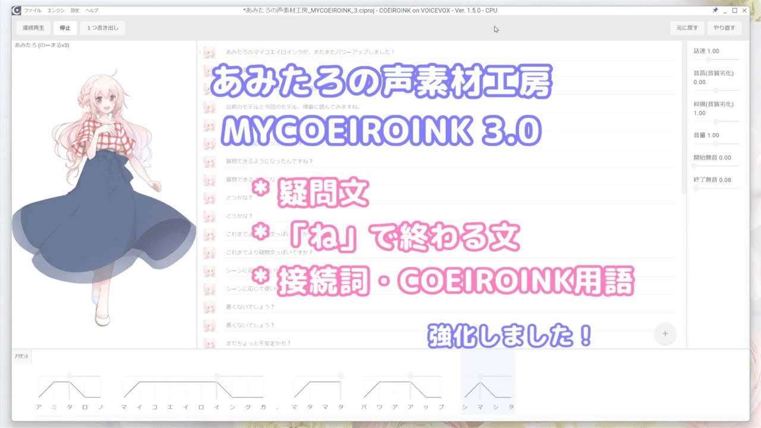
Task: Select the line まだちょっと不安定かも？
Action: pos(451,343)
